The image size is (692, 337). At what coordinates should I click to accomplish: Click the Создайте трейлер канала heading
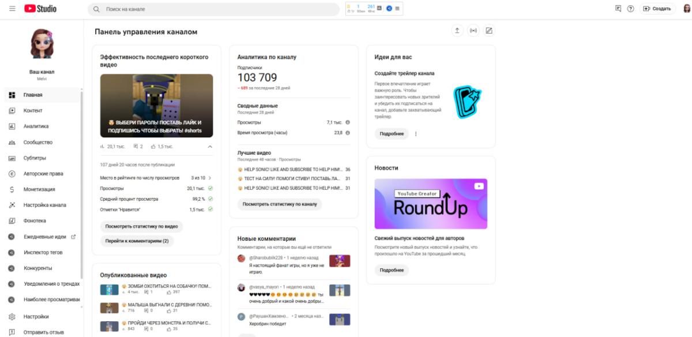pyautogui.click(x=404, y=73)
